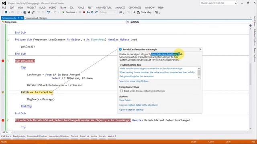257x144 pixels.
Task: Switch to Frmperson.vb [Design] tab
Action: click(x=36, y=18)
